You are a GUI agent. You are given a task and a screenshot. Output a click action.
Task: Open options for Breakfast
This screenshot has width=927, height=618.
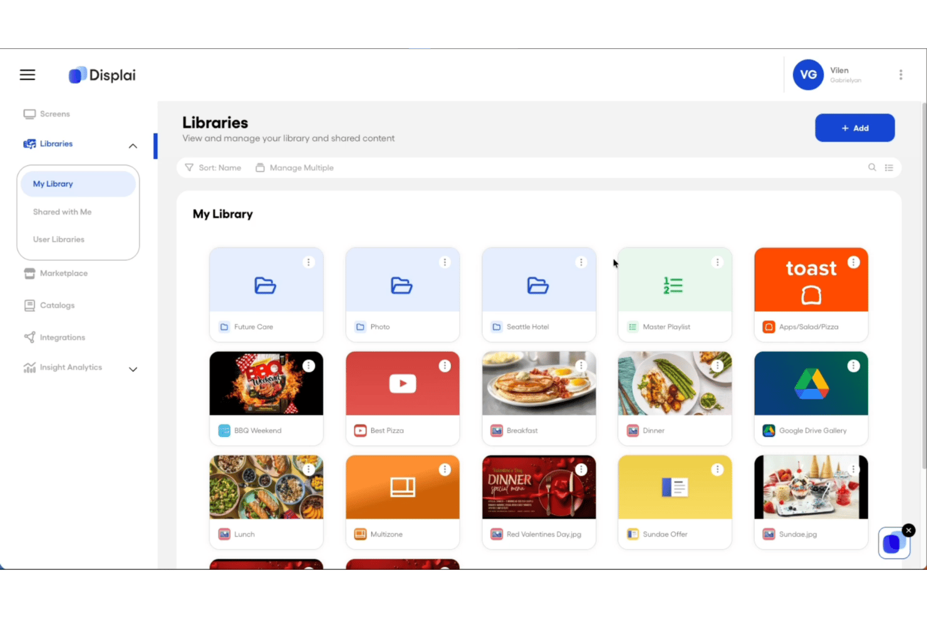[x=581, y=366]
